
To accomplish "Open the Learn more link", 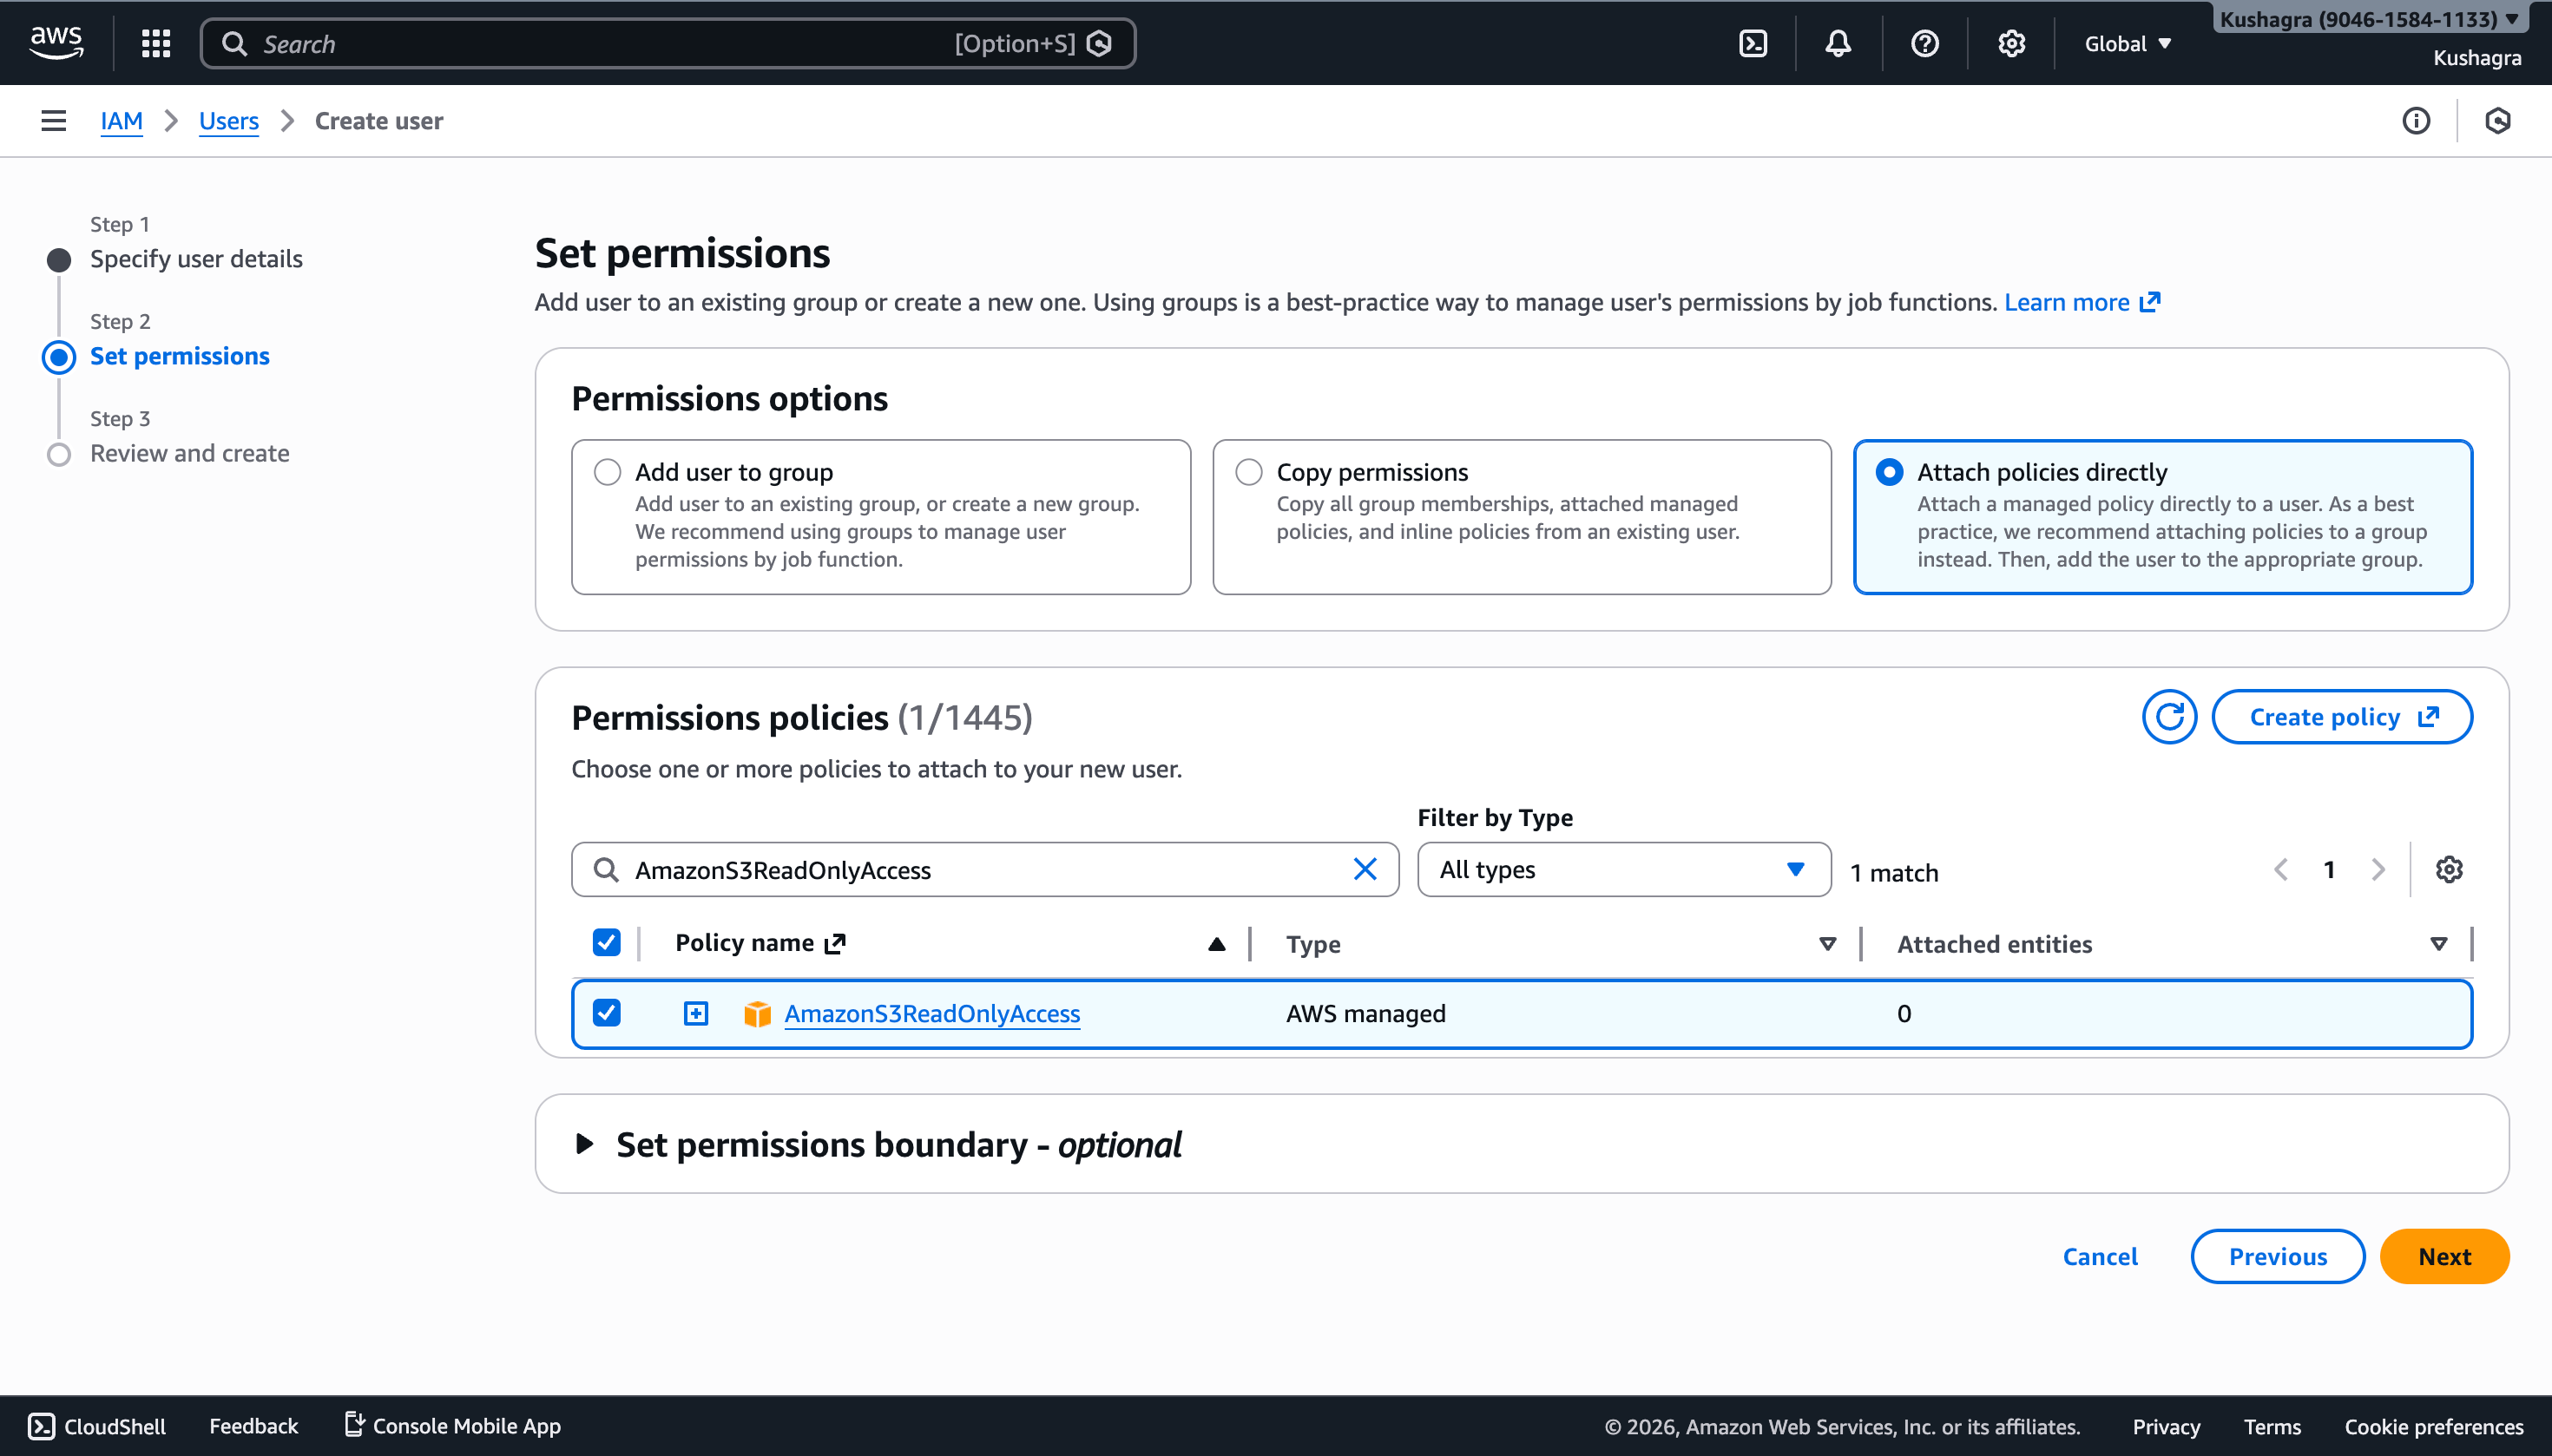I will click(x=2082, y=302).
